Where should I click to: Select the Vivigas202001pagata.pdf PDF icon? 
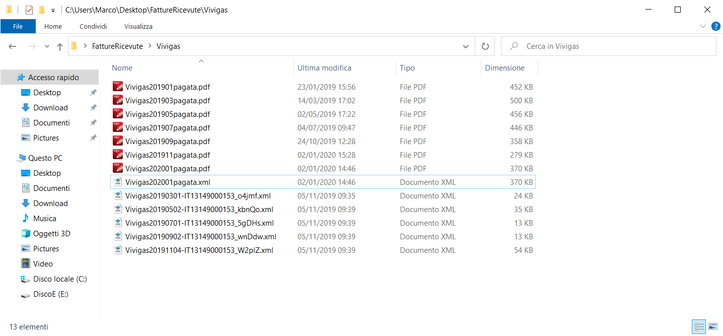pyautogui.click(x=118, y=168)
